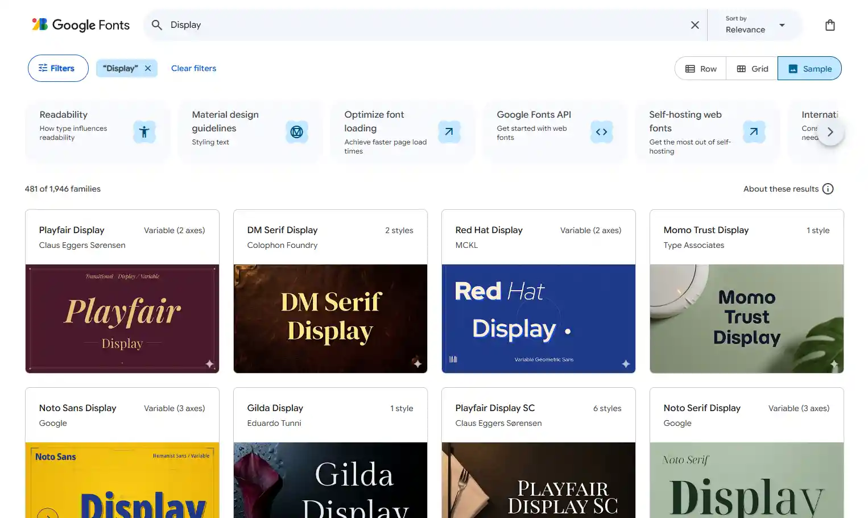
Task: Click the Optimize font loading arrow icon
Action: (x=449, y=132)
